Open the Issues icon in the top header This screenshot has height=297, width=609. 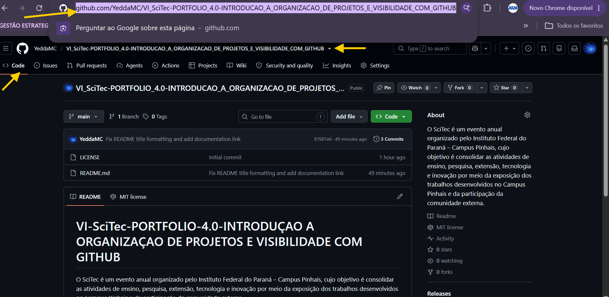click(528, 48)
